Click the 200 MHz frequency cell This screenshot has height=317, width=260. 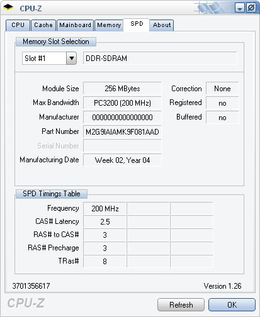coord(105,208)
